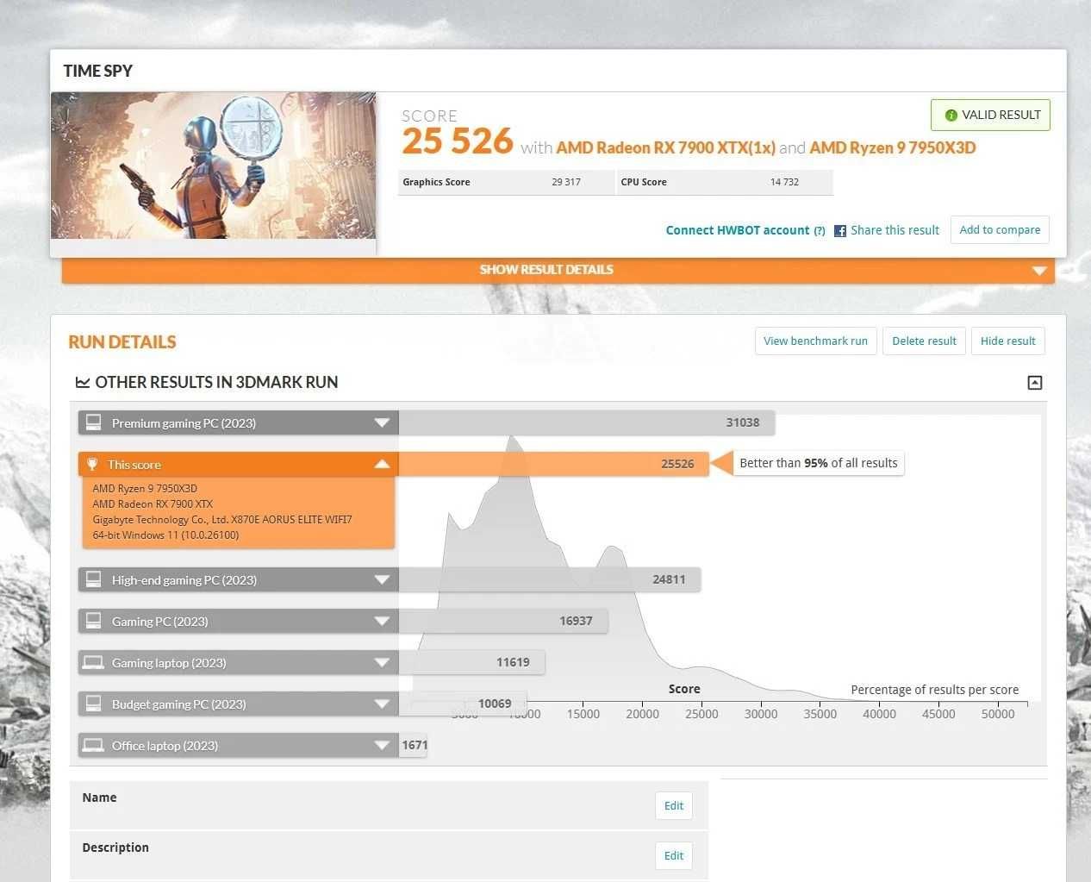Click the Time Spy benchmark thumbnail image
Screen dimensions: 1091x882
(213, 166)
